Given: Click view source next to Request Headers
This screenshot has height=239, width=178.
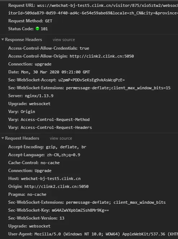Looking at the screenshot, I should [x=61, y=138].
